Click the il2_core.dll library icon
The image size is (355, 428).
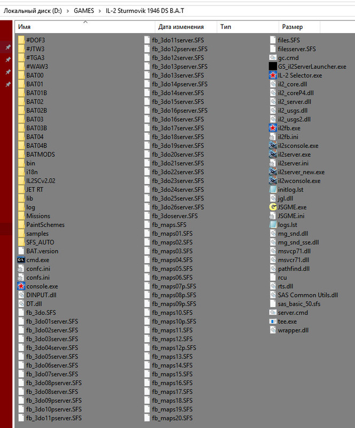point(273,84)
